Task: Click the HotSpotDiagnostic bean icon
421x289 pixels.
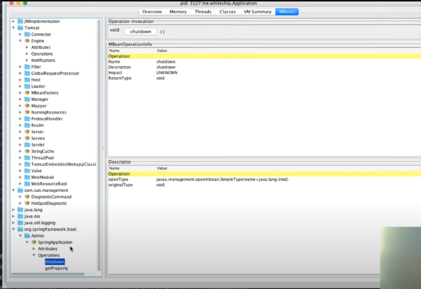Action: [27, 203]
